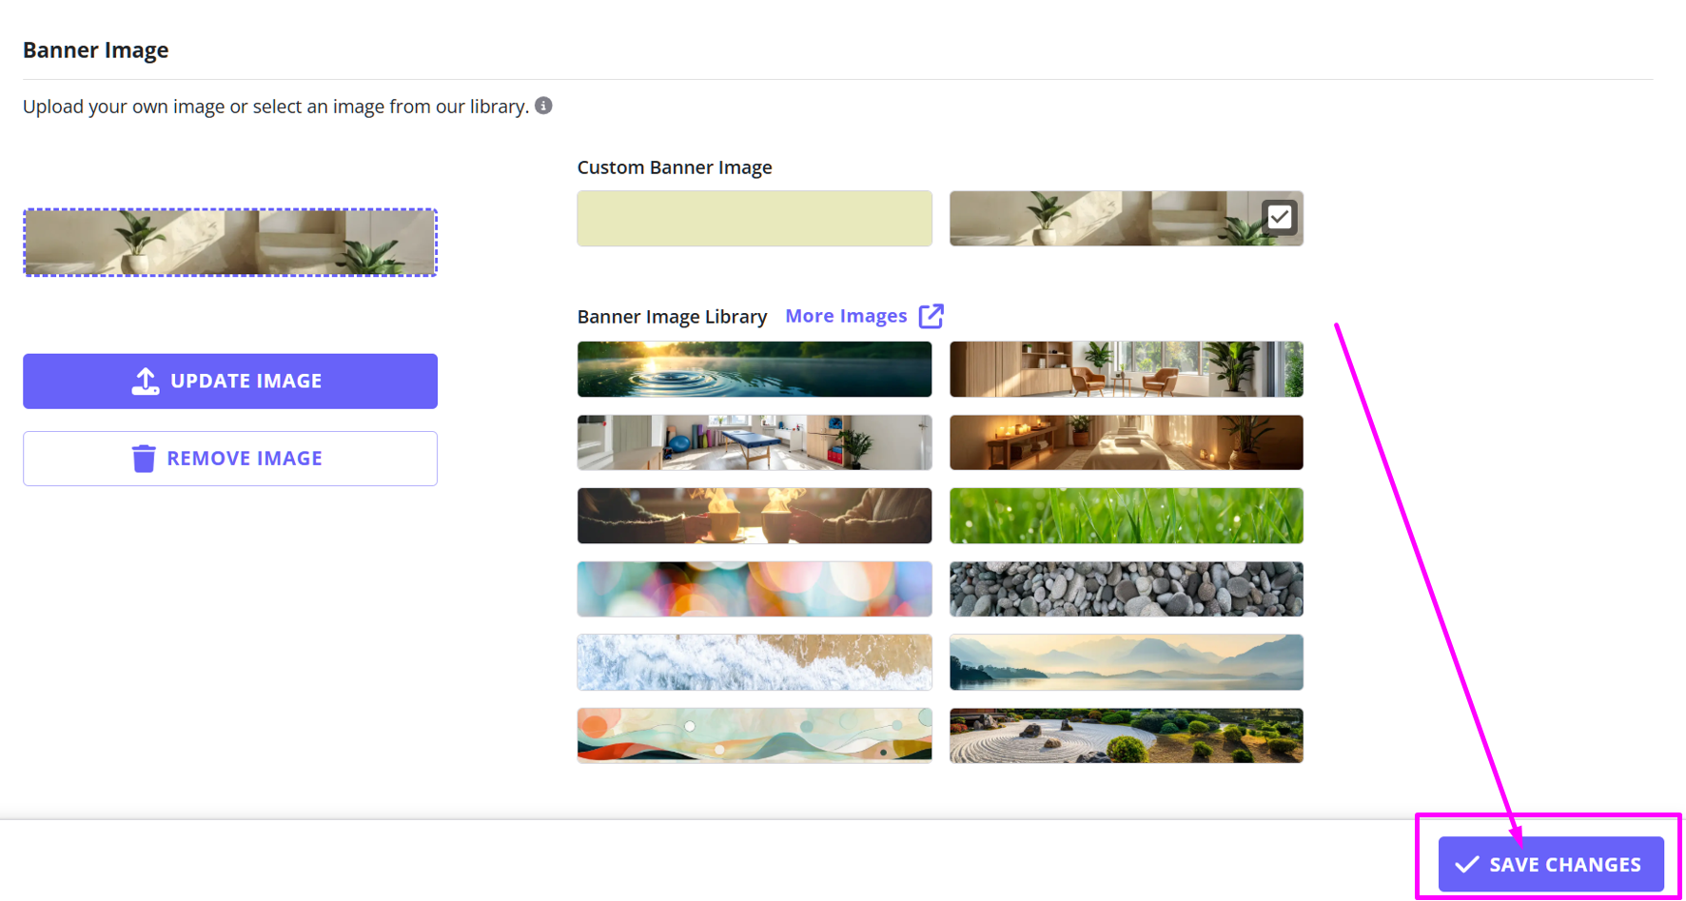Select the gray pebbles banner
Image resolution: width=1686 pixels, height=901 pixels.
click(x=1126, y=589)
